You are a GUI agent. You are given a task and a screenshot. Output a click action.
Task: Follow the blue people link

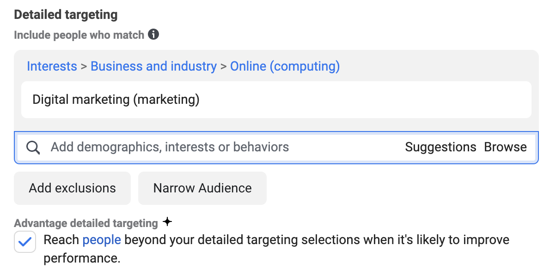click(102, 240)
